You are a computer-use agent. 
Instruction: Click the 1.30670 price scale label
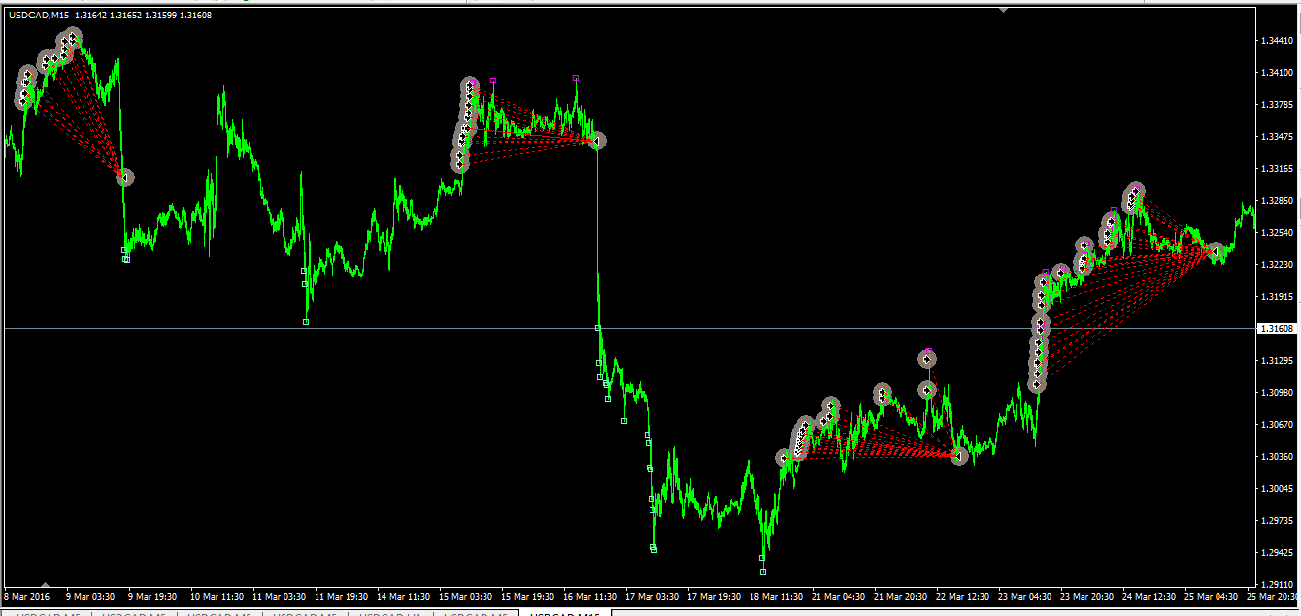tap(1277, 425)
